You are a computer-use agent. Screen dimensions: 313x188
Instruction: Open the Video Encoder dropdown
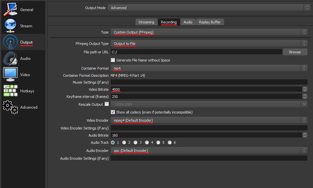tap(209, 120)
